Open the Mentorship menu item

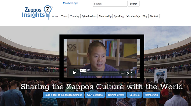tap(105, 16)
